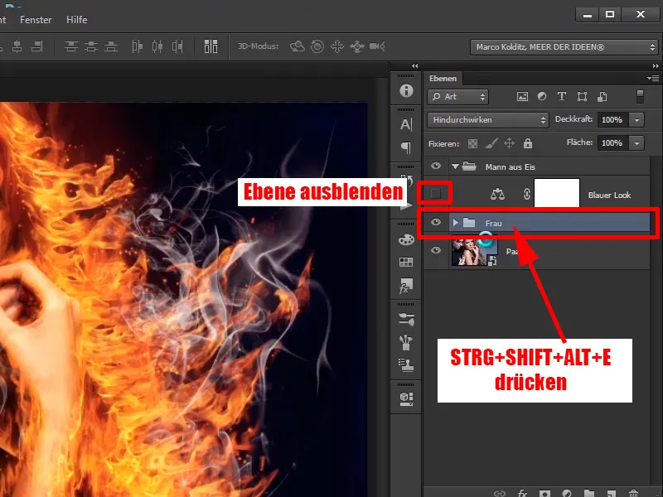Open the Swatches grid panel icon

coord(406,262)
